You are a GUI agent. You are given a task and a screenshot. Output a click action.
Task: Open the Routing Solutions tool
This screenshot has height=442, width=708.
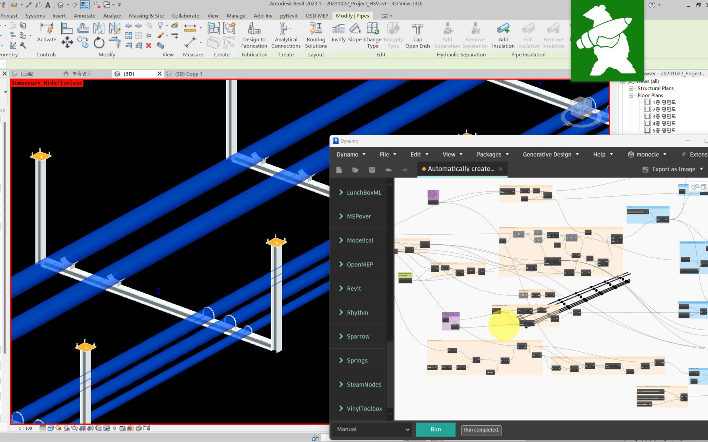[316, 35]
